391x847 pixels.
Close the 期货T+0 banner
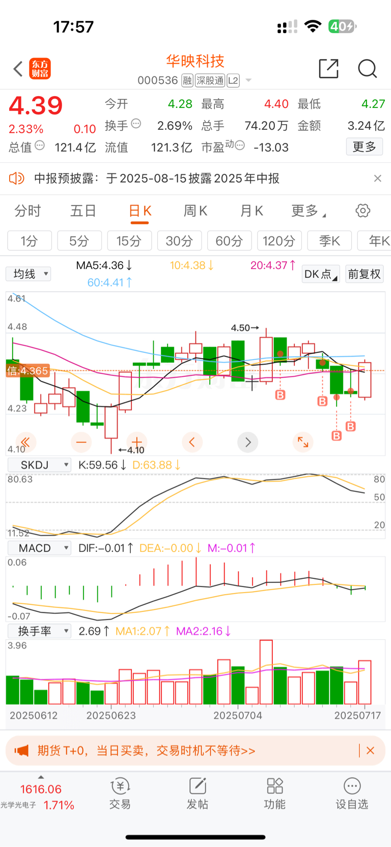tap(371, 750)
